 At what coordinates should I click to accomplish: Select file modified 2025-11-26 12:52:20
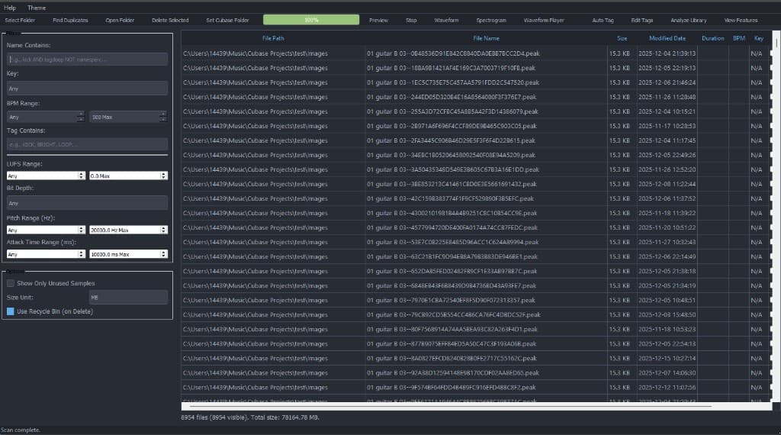coord(476,169)
